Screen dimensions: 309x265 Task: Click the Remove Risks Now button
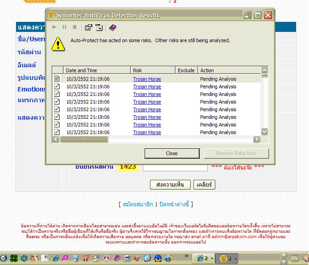pos(236,153)
